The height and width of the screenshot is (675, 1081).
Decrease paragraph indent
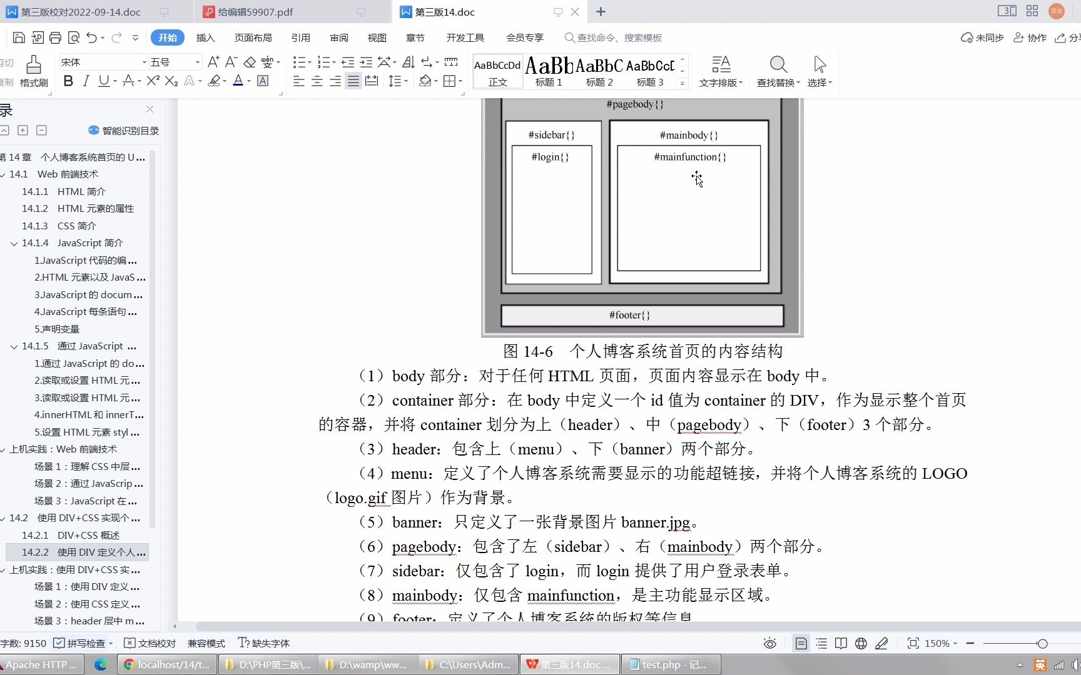click(348, 62)
